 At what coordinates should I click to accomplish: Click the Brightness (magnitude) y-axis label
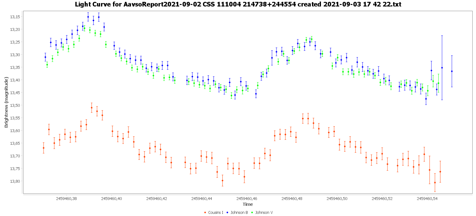(6, 103)
